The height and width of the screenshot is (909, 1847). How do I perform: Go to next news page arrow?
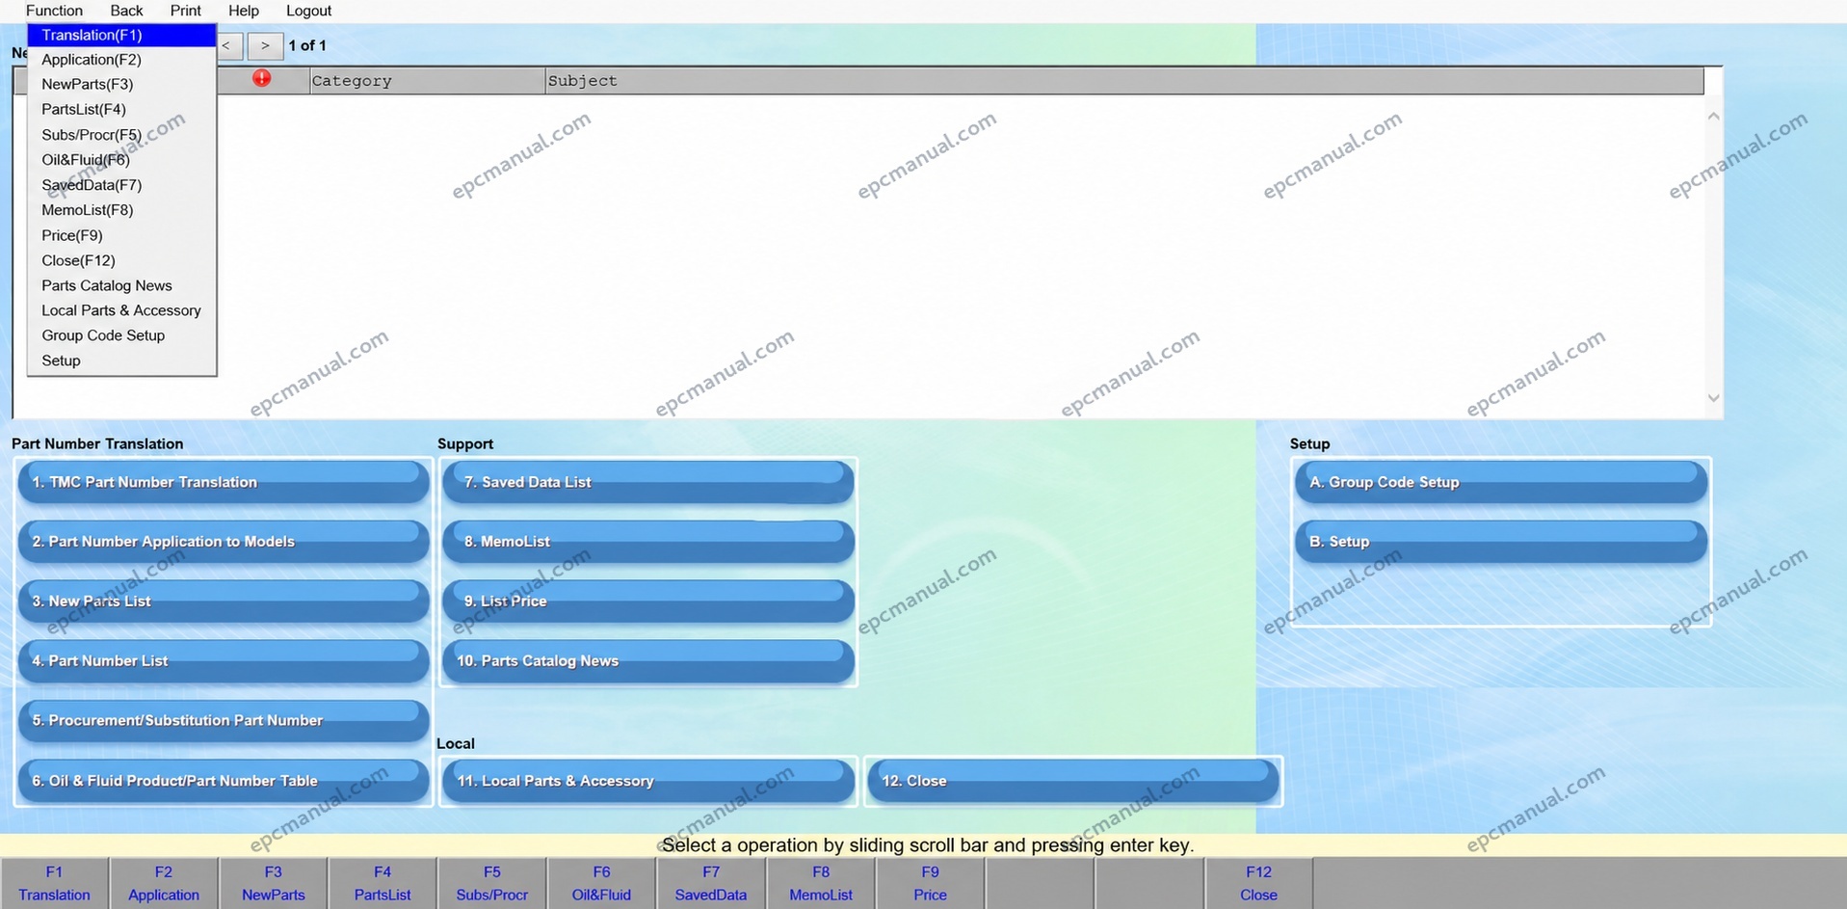[265, 45]
